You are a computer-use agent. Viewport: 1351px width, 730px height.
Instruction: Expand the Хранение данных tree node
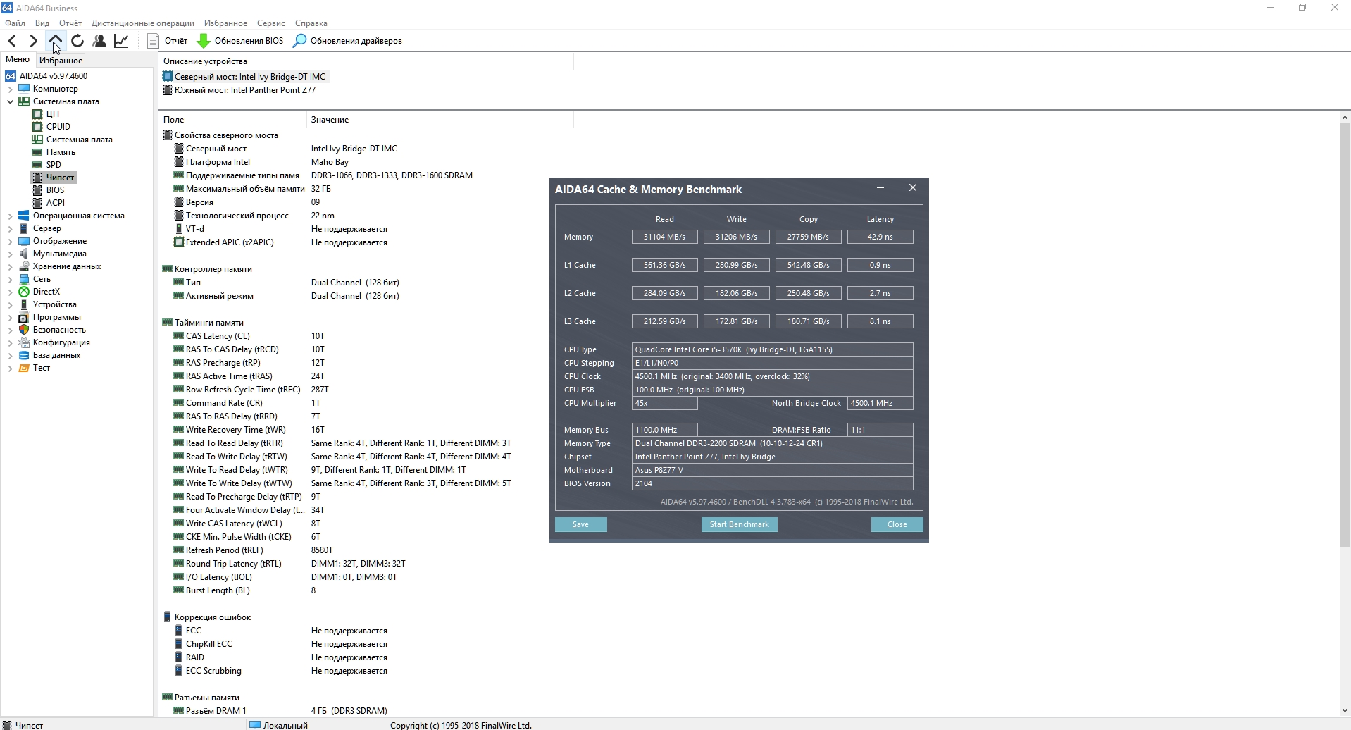pyautogui.click(x=11, y=266)
